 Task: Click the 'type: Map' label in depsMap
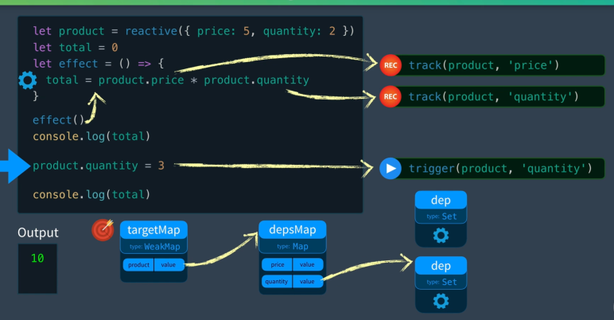[293, 247]
